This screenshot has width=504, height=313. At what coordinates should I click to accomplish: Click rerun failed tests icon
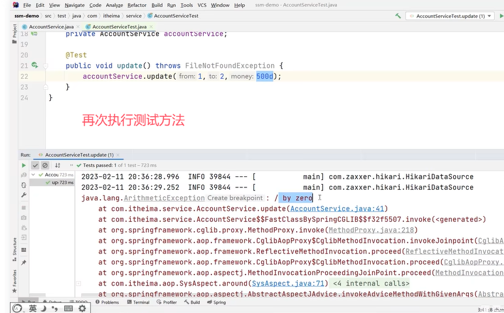[24, 175]
